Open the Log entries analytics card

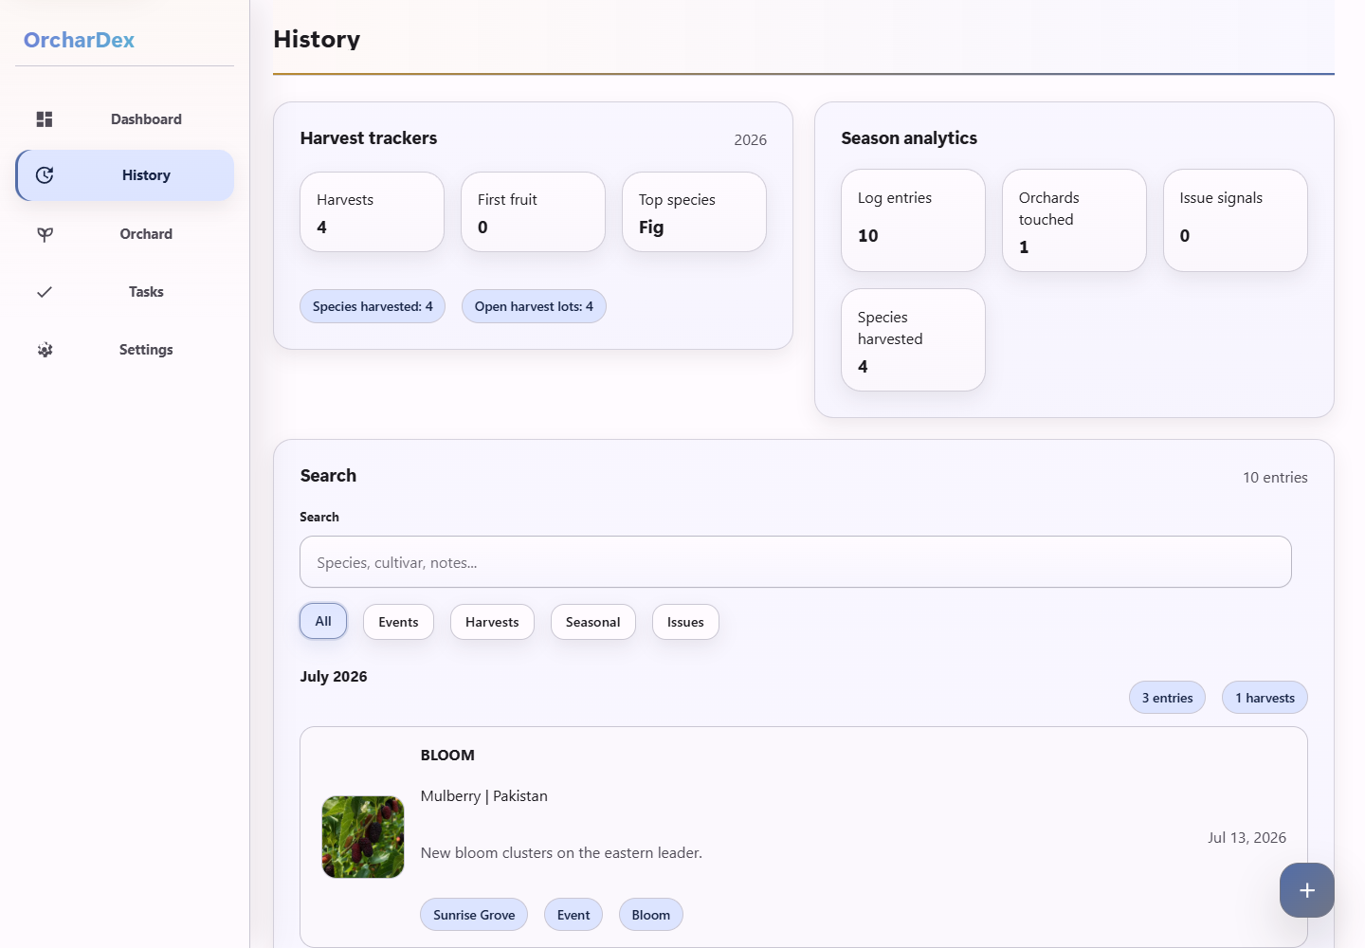913,221
